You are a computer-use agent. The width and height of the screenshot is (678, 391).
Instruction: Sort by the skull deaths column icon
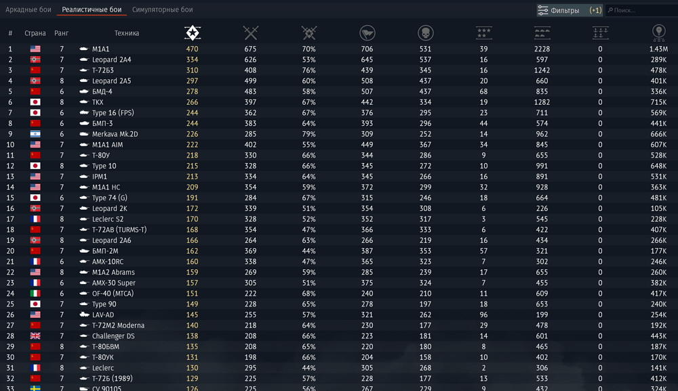click(x=425, y=32)
